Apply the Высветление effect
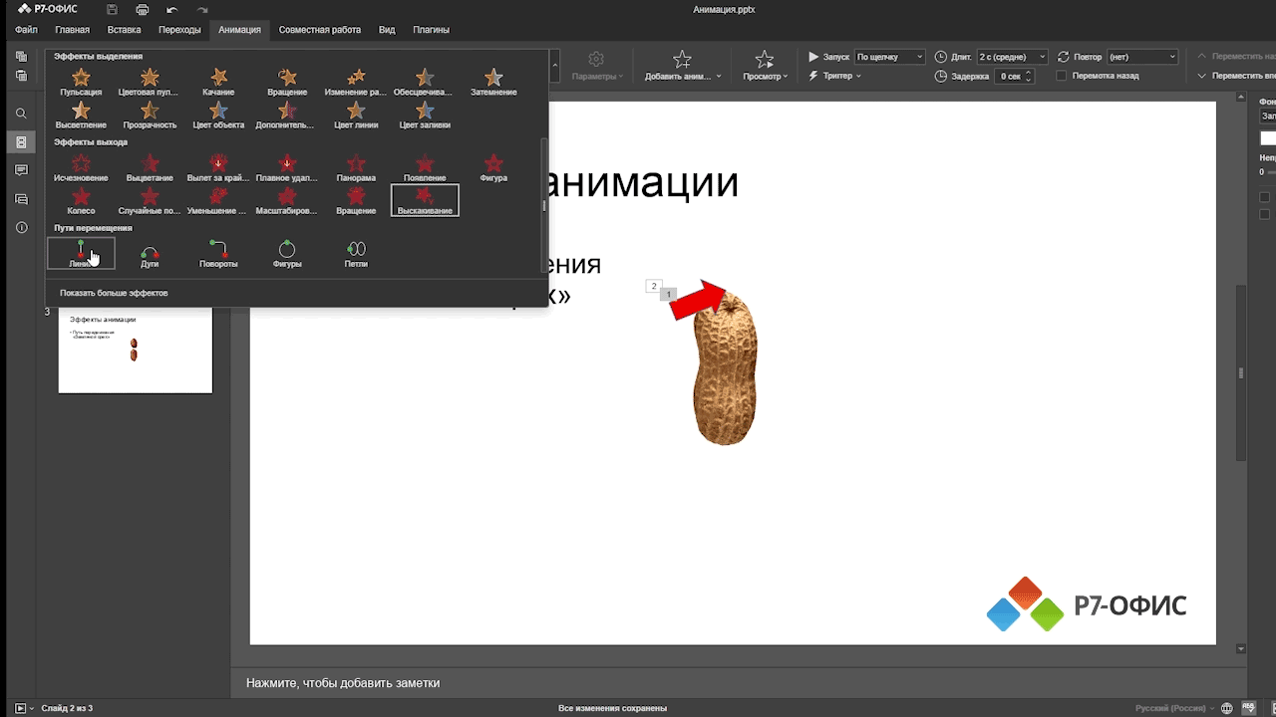1276x717 pixels. coord(81,116)
